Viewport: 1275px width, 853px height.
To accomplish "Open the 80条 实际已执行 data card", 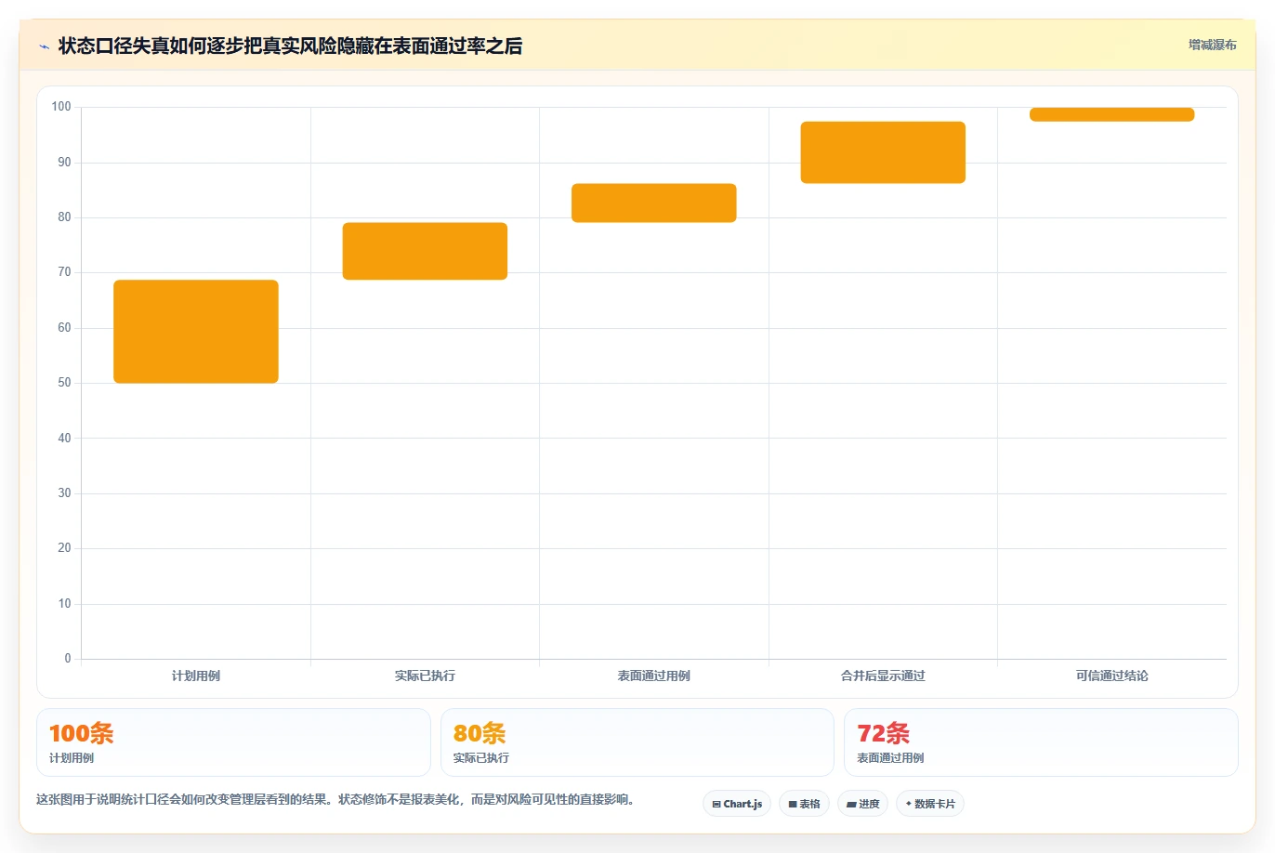I will point(637,742).
